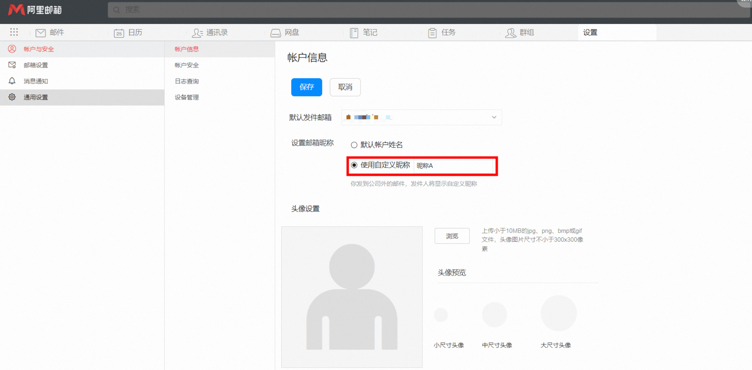Click the blue 保存 button
This screenshot has height=370, width=752.
tap(307, 87)
